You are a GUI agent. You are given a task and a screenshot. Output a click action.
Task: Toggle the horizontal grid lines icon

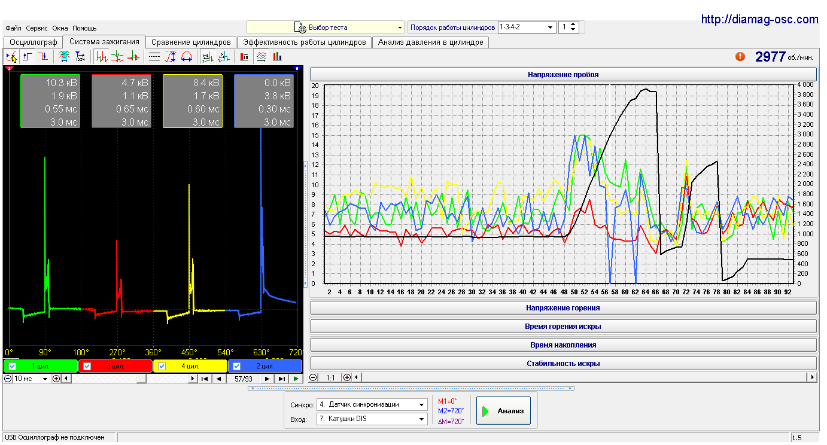[154, 57]
